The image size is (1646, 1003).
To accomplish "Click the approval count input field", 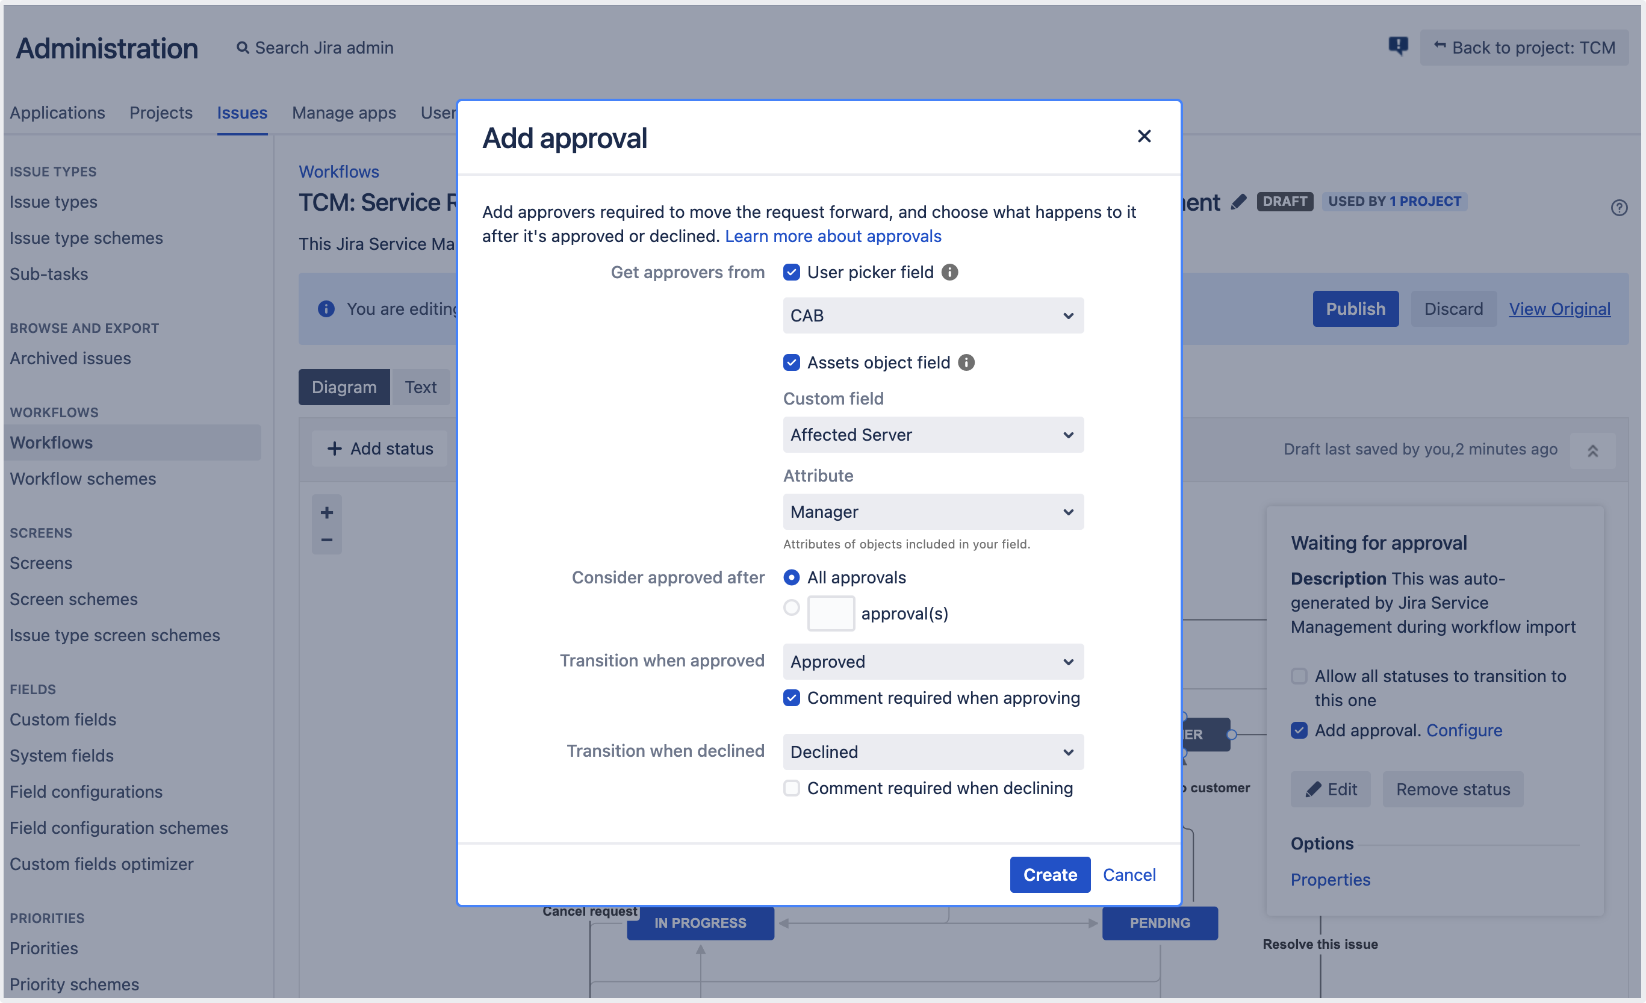I will pos(830,613).
